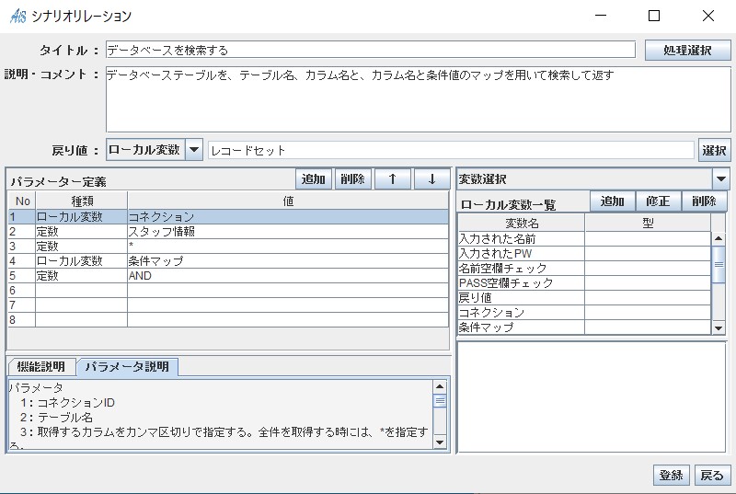Click 削除 in parameter definition panel

(352, 179)
